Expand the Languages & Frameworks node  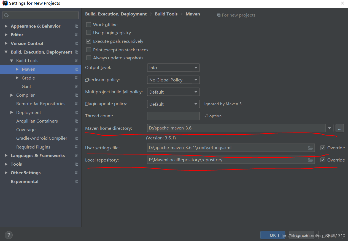click(6, 156)
